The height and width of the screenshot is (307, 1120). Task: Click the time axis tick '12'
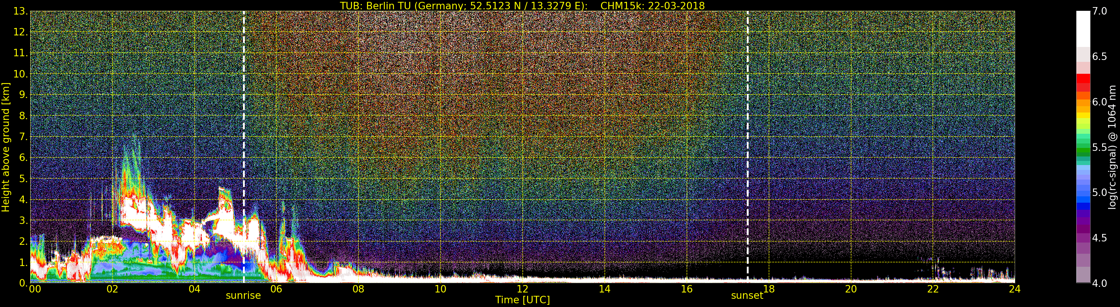(522, 289)
